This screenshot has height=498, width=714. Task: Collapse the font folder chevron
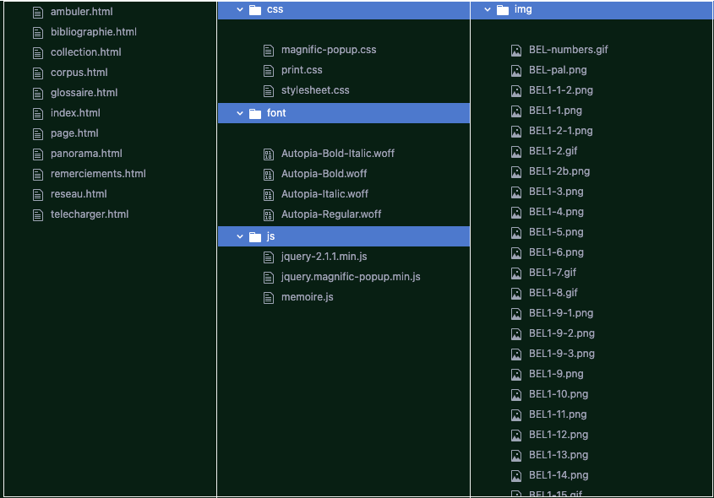(x=239, y=113)
